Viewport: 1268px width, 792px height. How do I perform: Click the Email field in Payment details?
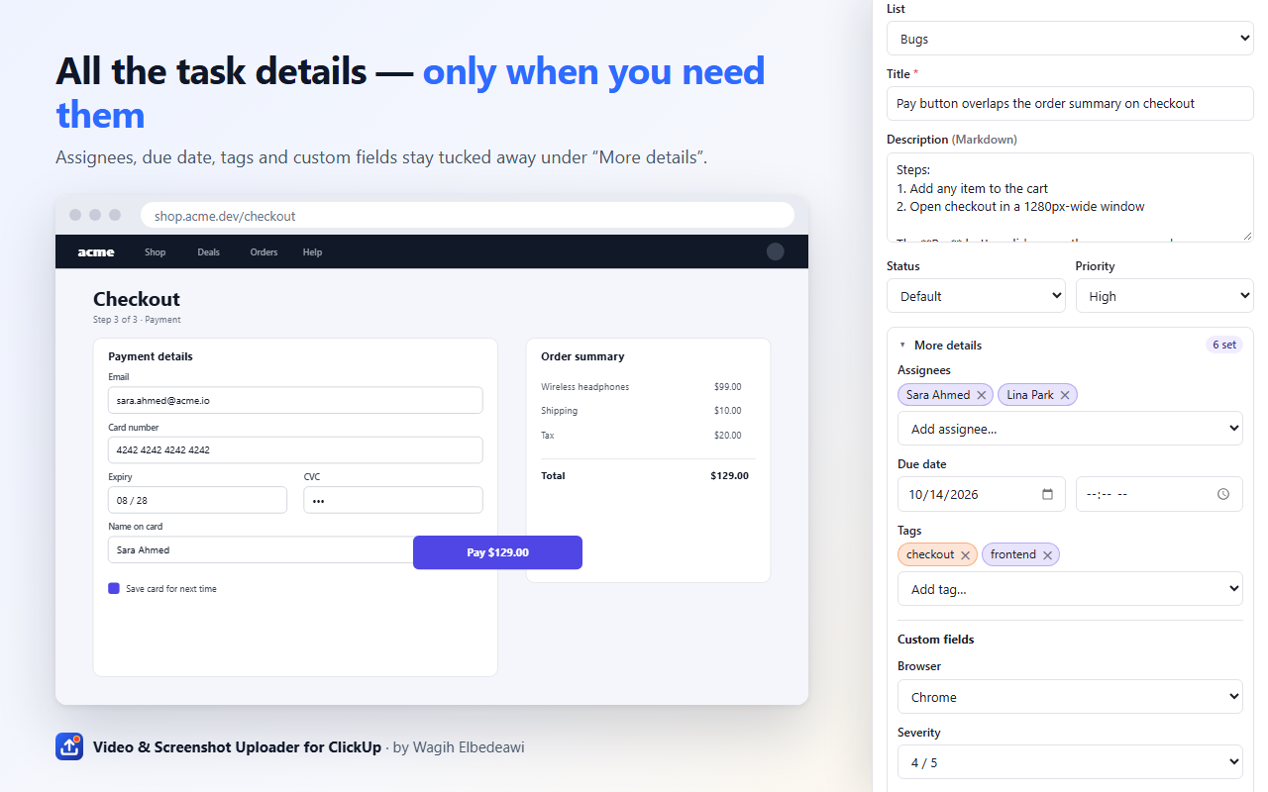coord(295,400)
